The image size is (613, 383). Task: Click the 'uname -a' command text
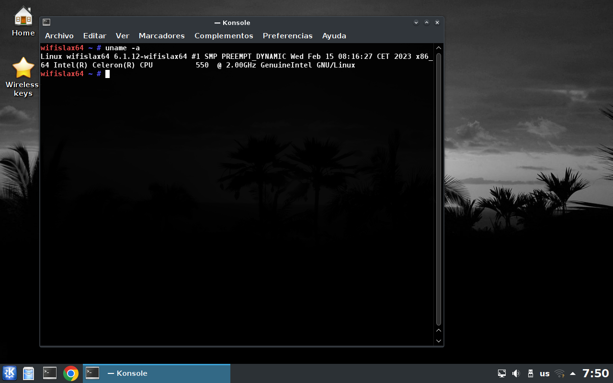[123, 48]
